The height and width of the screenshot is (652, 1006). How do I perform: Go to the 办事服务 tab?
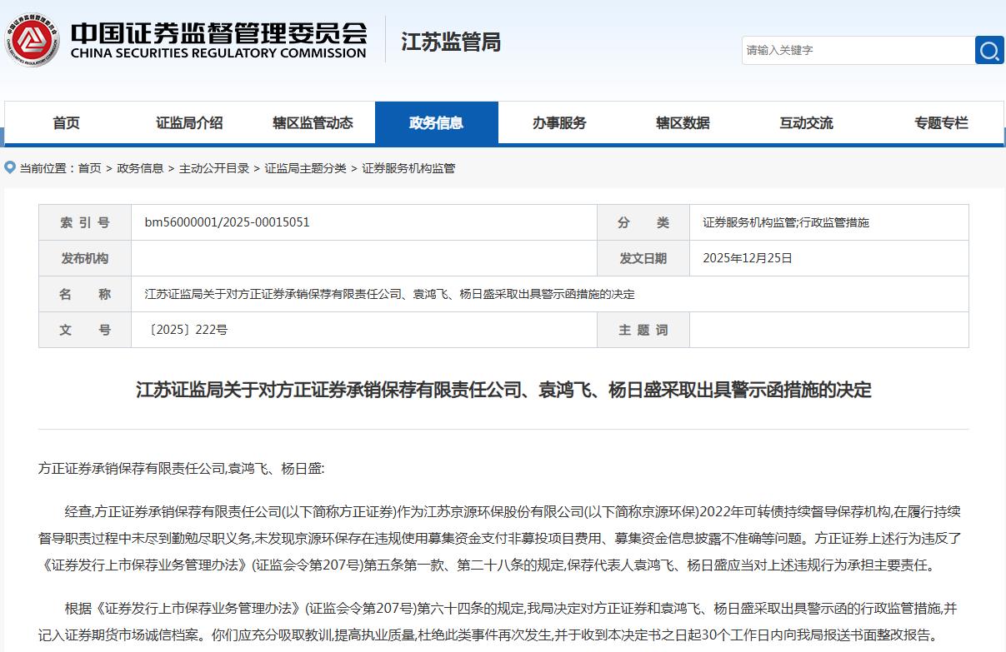tap(559, 123)
